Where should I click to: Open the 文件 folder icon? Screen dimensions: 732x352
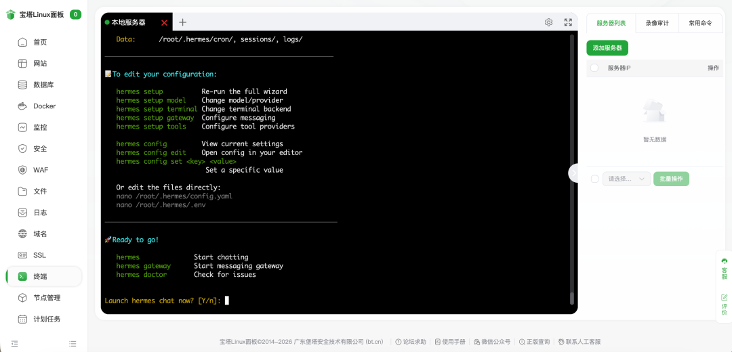[22, 191]
